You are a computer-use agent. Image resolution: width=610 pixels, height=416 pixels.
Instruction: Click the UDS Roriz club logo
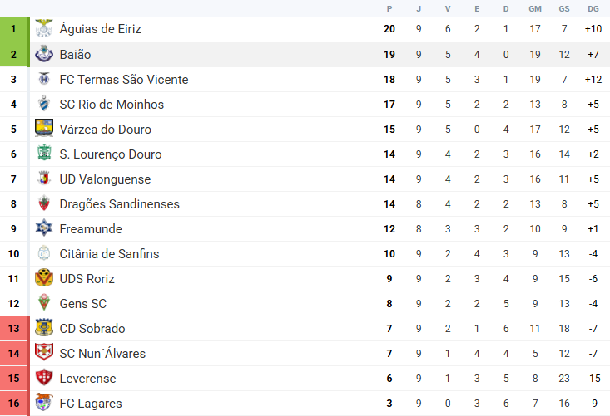tap(44, 279)
